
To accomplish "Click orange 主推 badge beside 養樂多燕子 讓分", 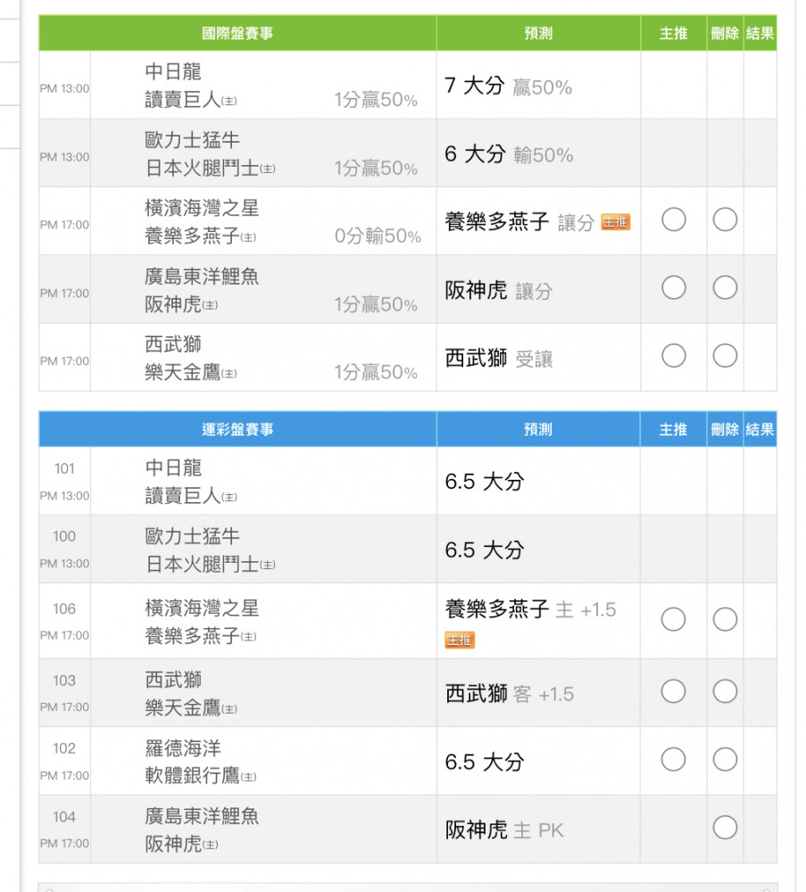I will coord(616,222).
